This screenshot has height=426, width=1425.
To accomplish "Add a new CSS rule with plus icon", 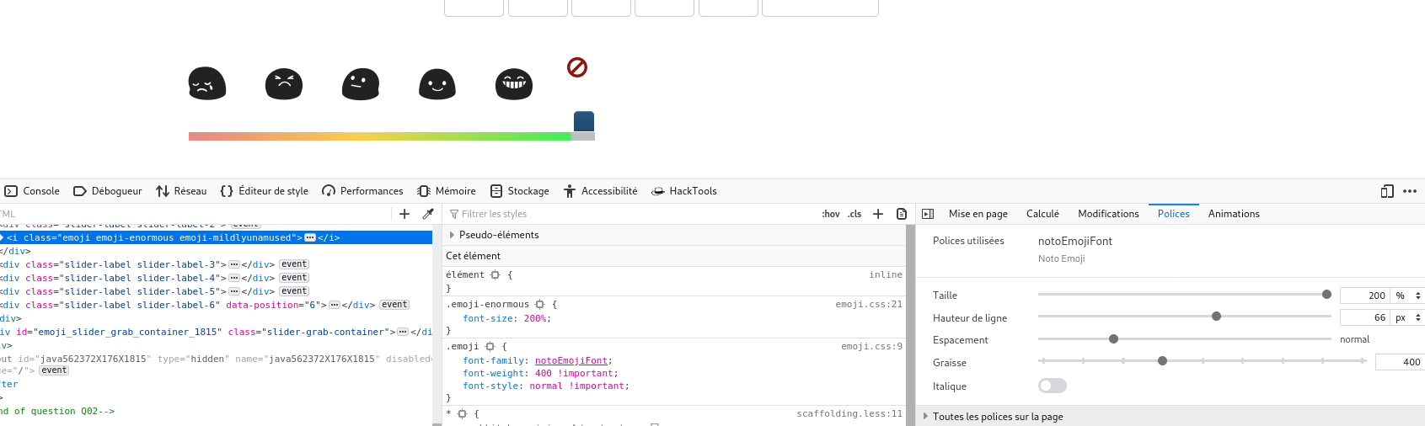I will click(878, 214).
